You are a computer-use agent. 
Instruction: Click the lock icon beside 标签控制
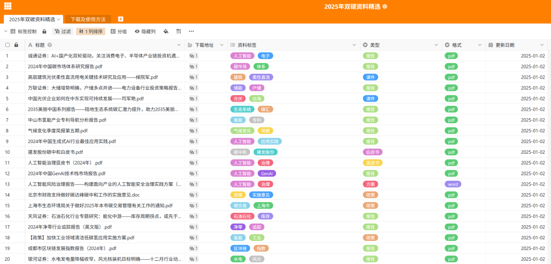tap(44, 32)
